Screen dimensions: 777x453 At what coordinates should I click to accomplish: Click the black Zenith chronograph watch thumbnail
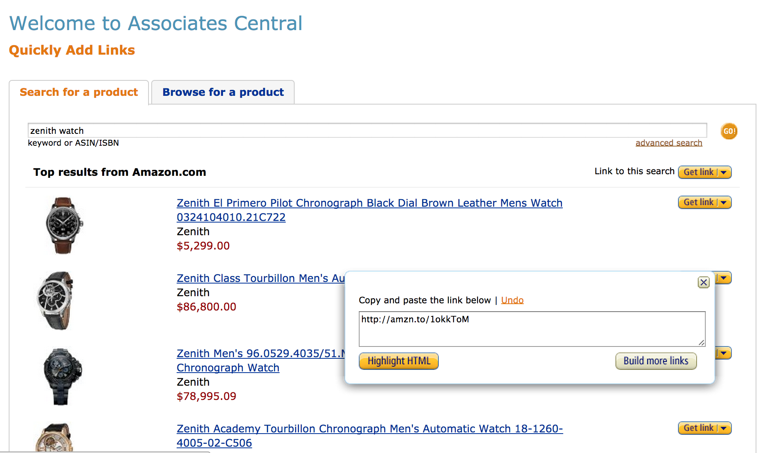point(62,377)
